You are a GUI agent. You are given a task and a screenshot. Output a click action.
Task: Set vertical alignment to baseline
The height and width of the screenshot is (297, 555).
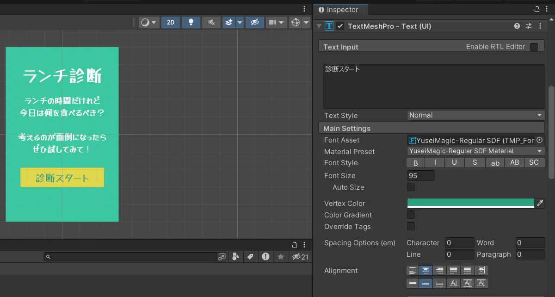[x=454, y=283]
